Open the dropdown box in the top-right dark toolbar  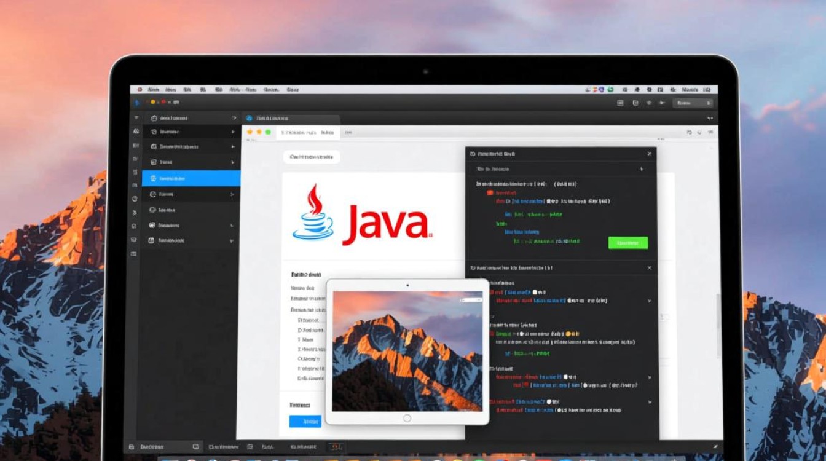(692, 103)
